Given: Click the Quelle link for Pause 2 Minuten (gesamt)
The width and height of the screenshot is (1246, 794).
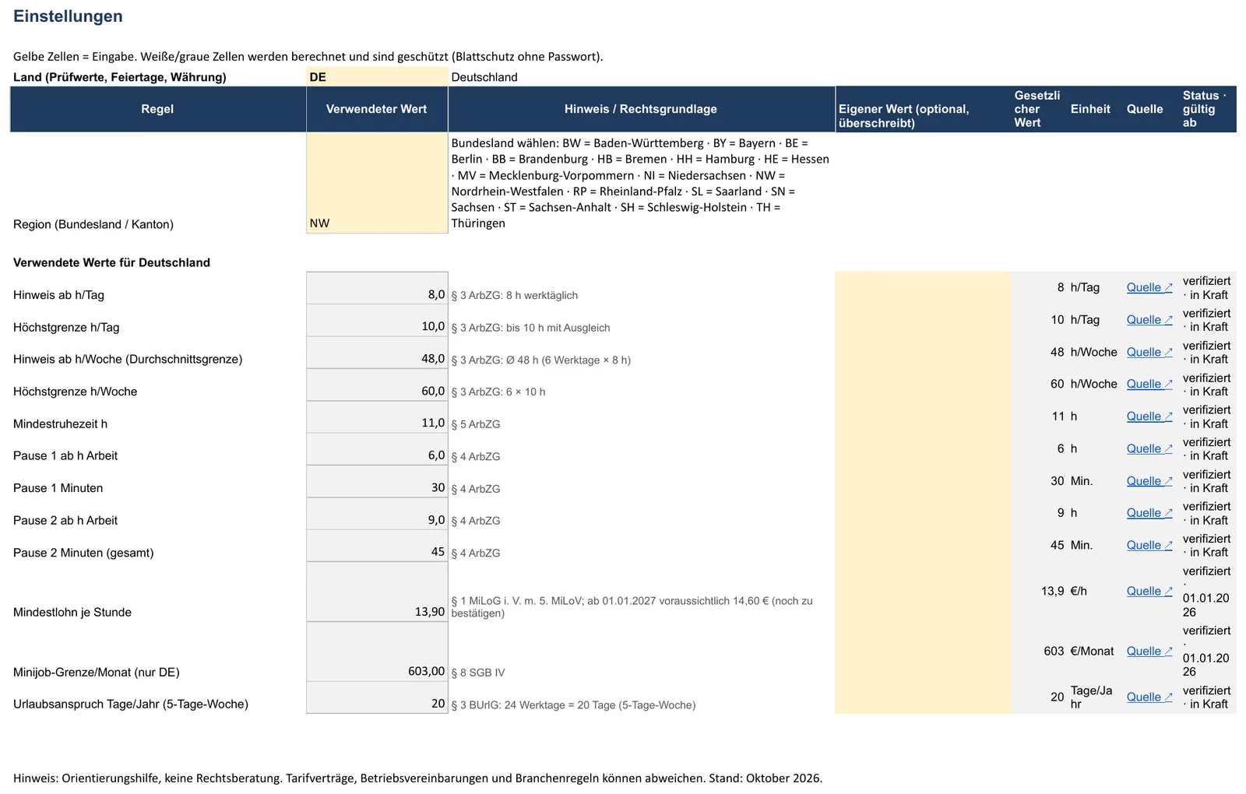Looking at the screenshot, I should [x=1149, y=545].
